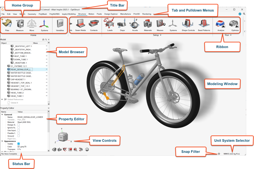The width and height of the screenshot is (254, 169).
Task: Open the Variables tool
Action: coord(60,25)
